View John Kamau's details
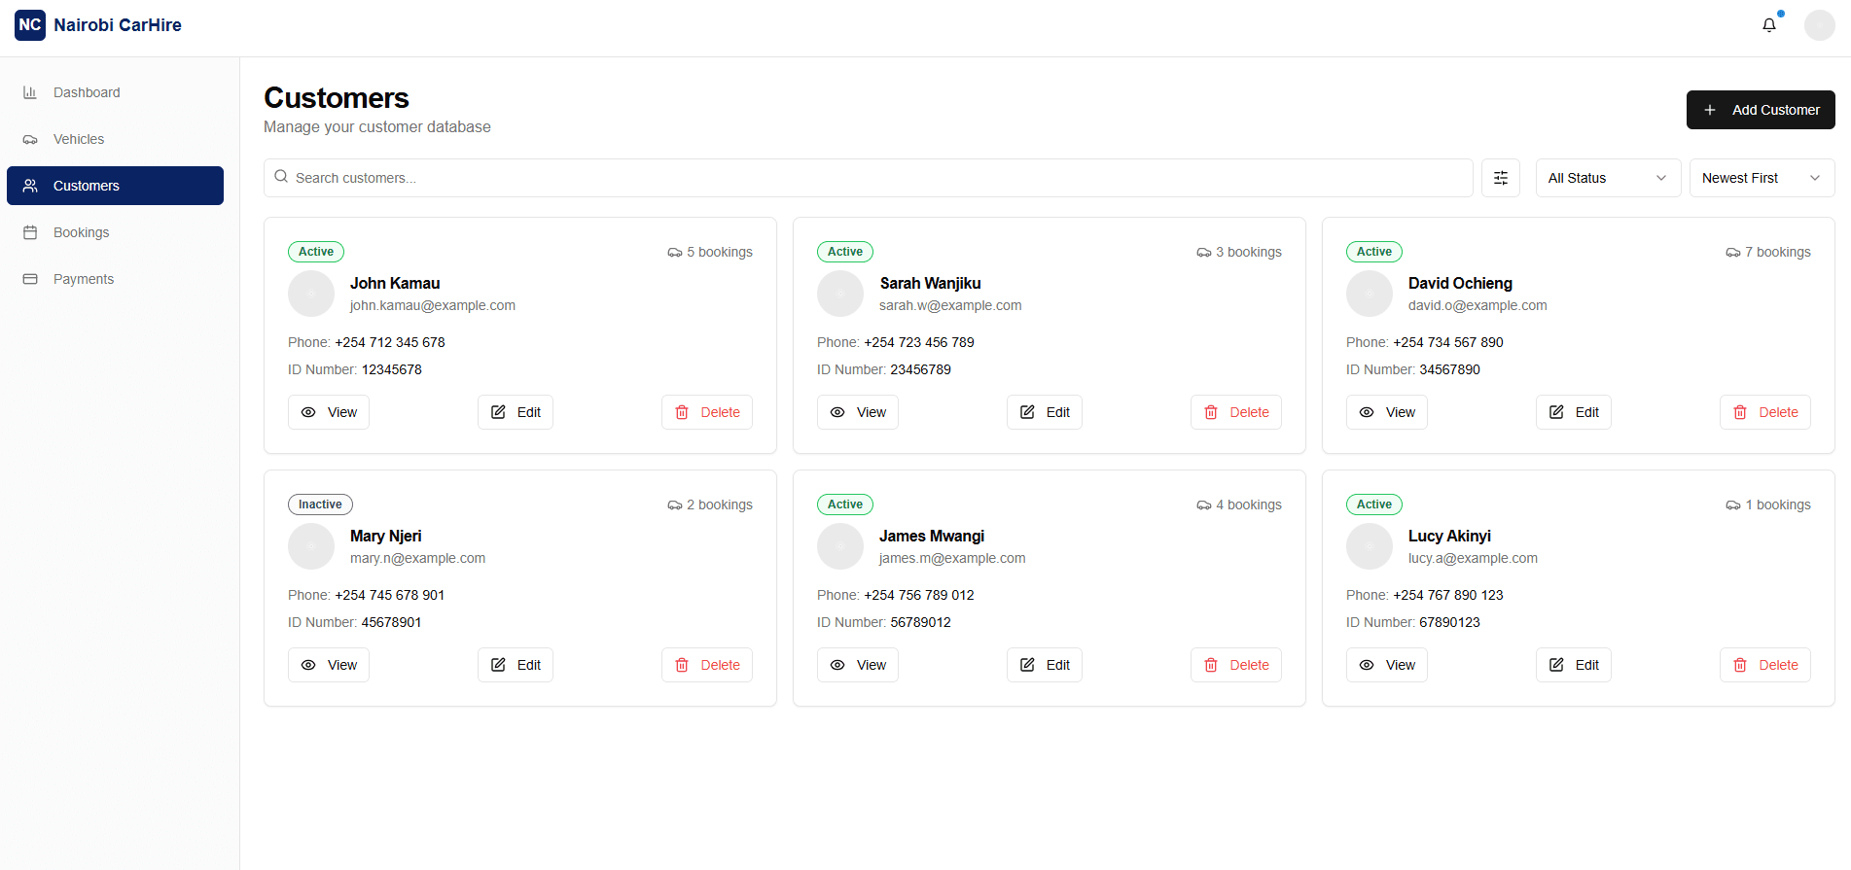This screenshot has height=870, width=1851. [329, 412]
